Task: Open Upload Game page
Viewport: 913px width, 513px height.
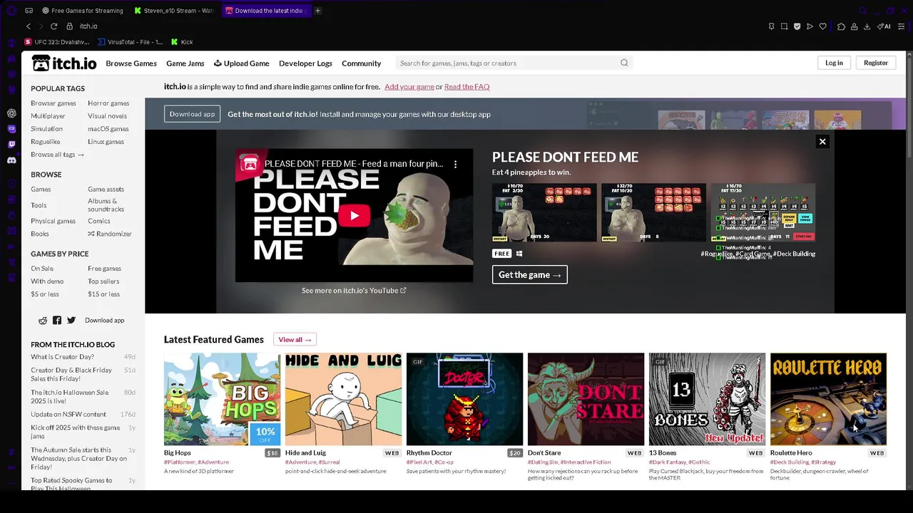Action: [242, 63]
